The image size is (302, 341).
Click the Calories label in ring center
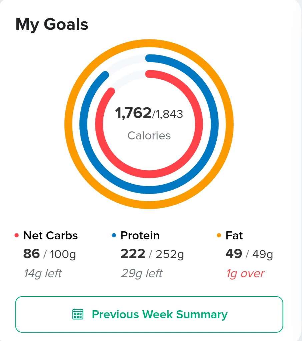point(149,136)
